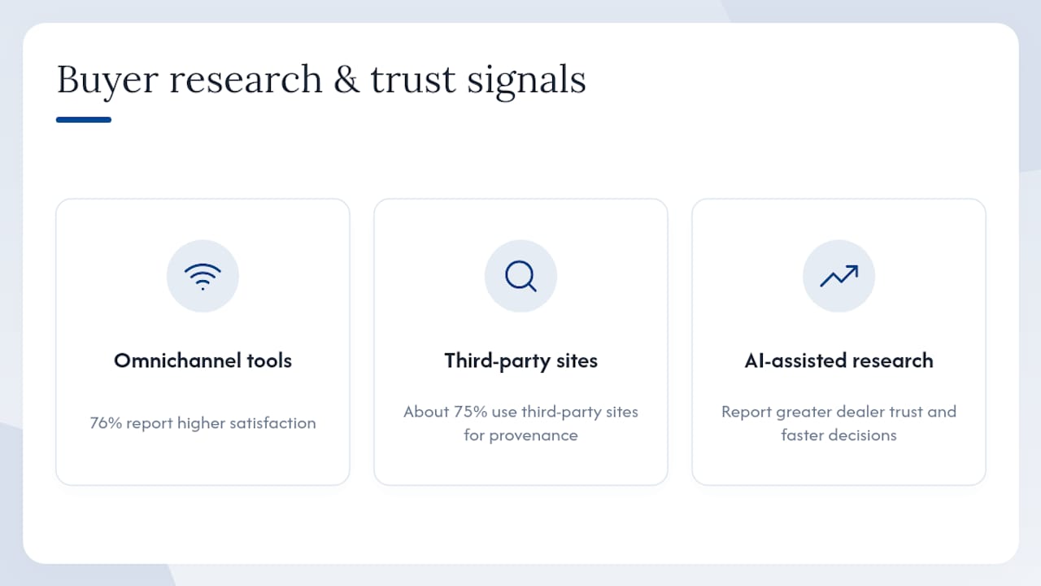Select the 'Third-party sites' card heading
1041x586 pixels.
click(520, 361)
